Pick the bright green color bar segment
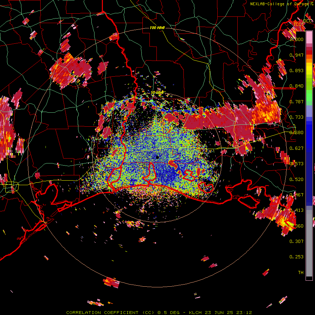This screenshot has height=315, width=315. click(x=309, y=96)
